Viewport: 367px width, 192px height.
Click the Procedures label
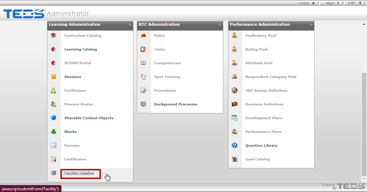coord(165,90)
